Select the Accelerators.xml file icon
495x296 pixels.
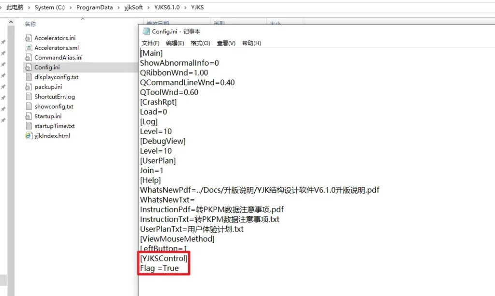[28, 48]
